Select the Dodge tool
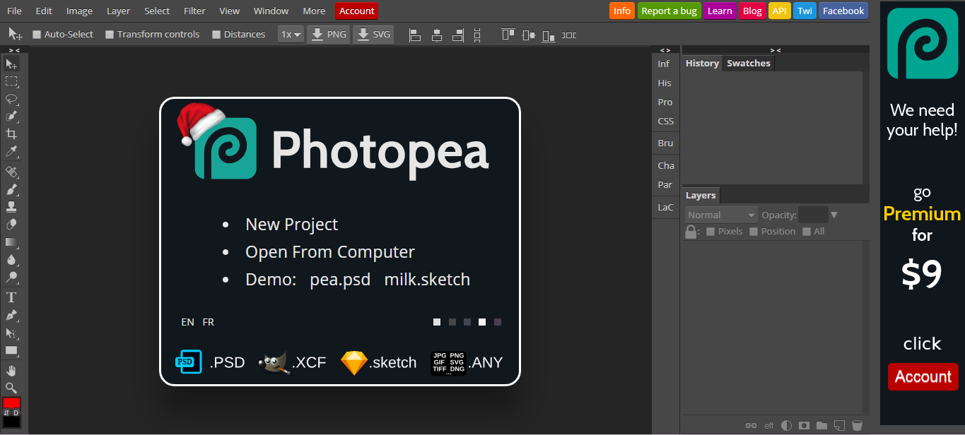965x435 pixels. click(11, 278)
